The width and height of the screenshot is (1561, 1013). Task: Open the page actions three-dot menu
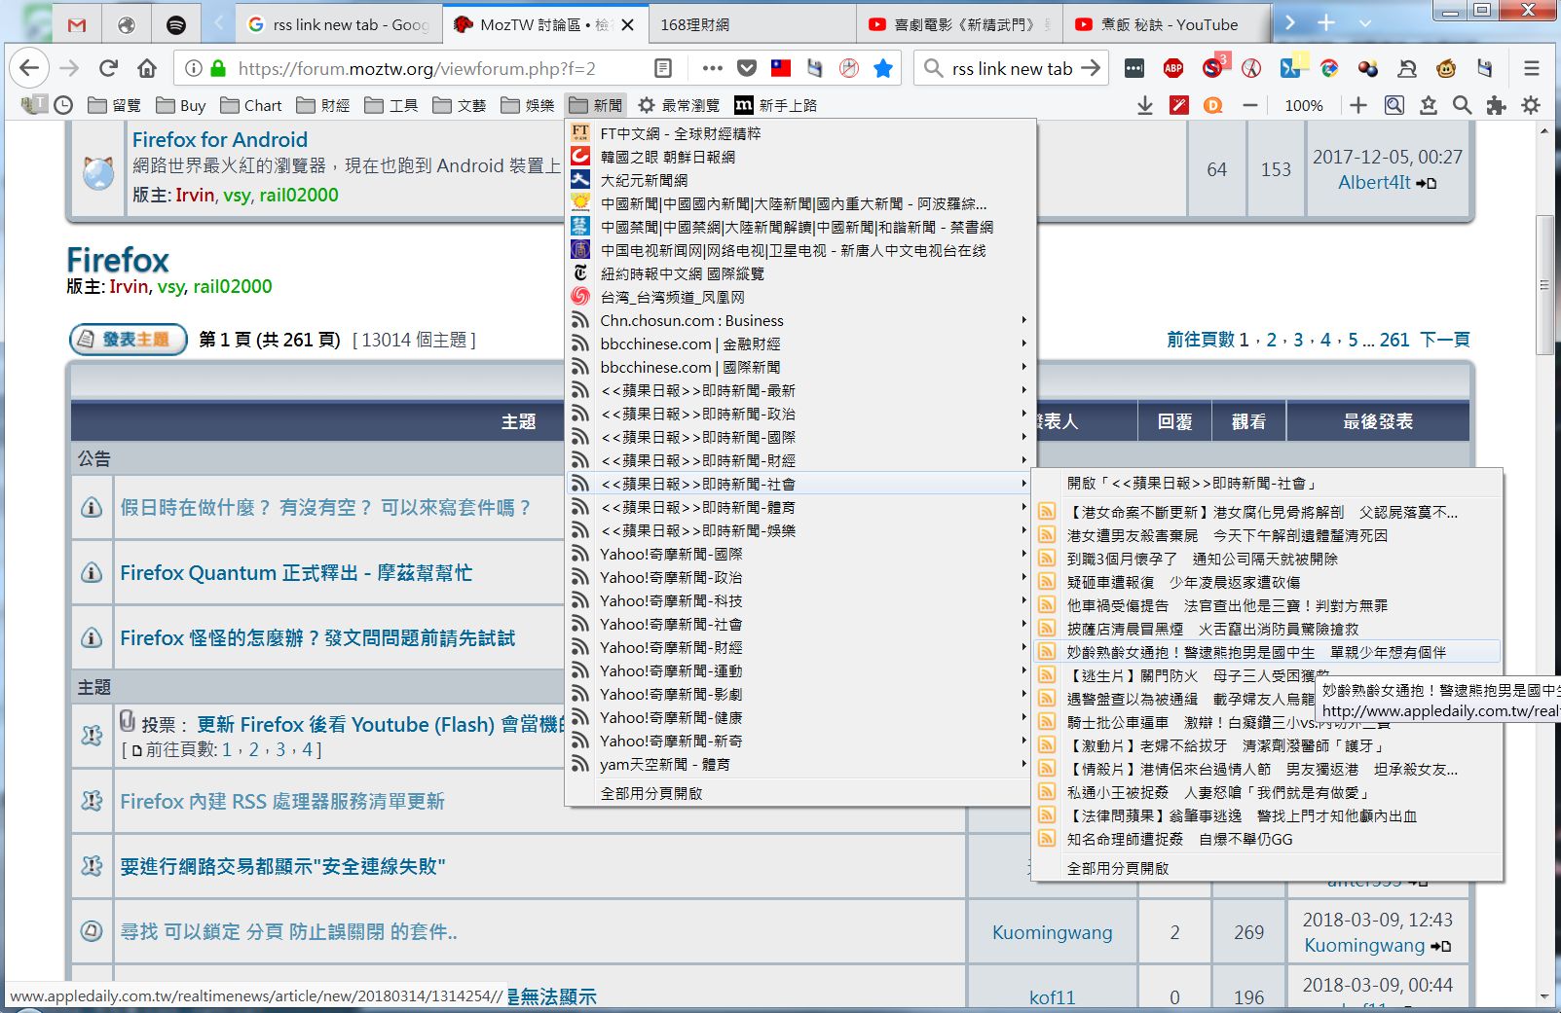click(712, 68)
